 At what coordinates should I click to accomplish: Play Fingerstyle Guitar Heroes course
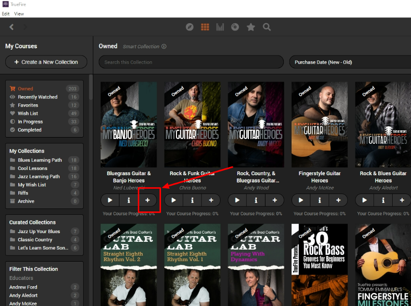301,200
